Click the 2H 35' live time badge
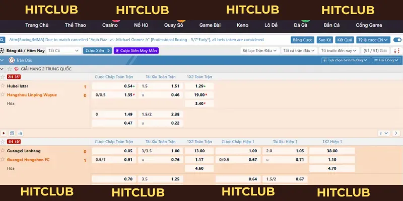 tap(14, 77)
